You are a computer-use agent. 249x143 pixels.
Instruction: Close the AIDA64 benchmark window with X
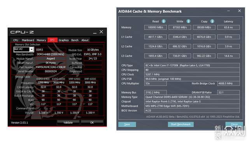[239, 11]
